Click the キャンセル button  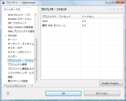tap(102, 93)
